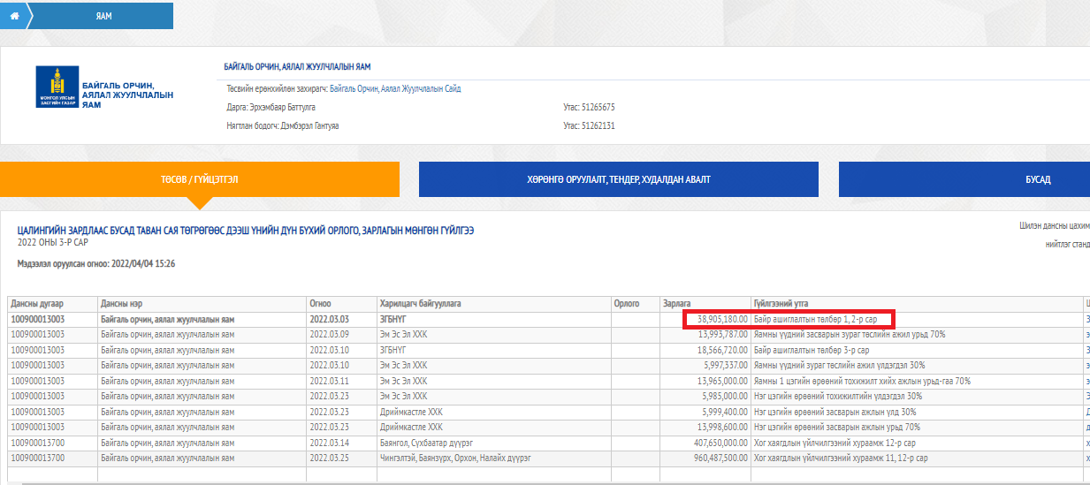
Task: Switch to ХӨРӨНГӨ ОРУУЛАЛТ, ТЕНДЕР, ХУДАЛДАН АВАЛТ tab
Action: (x=619, y=179)
